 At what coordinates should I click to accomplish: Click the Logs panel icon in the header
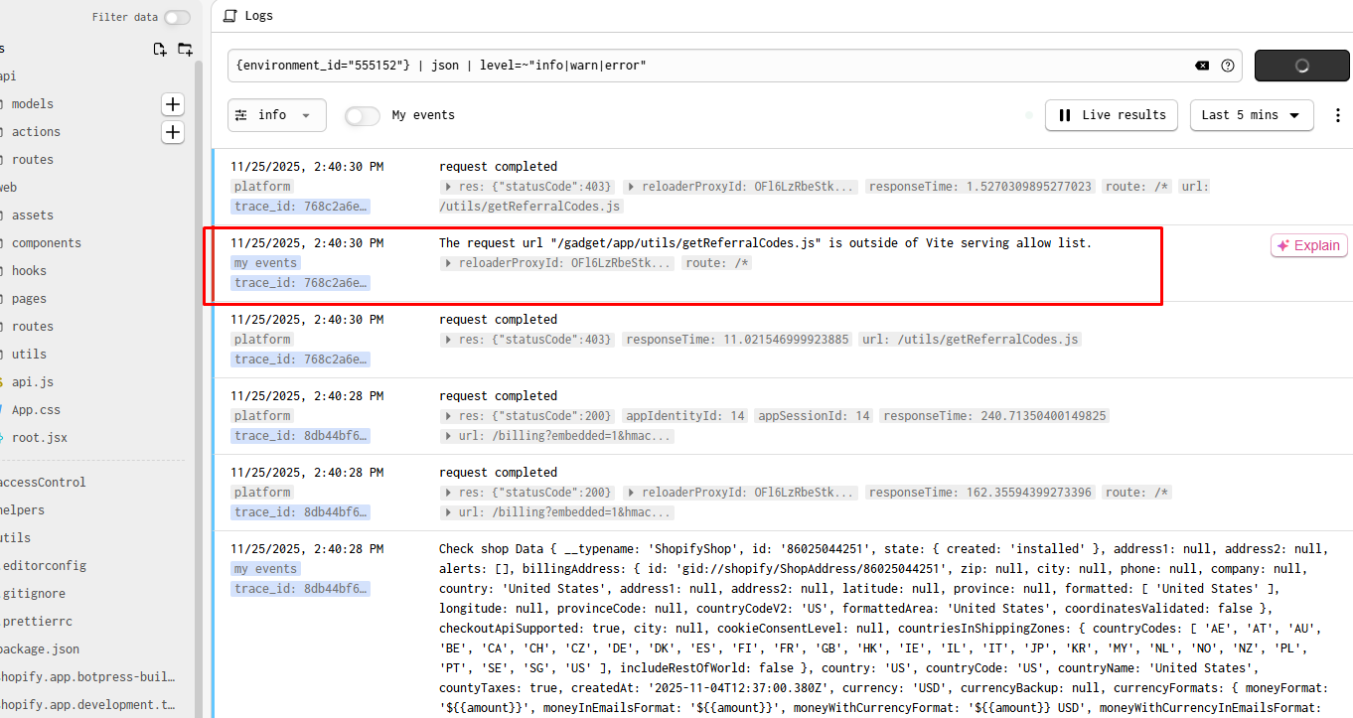click(230, 16)
